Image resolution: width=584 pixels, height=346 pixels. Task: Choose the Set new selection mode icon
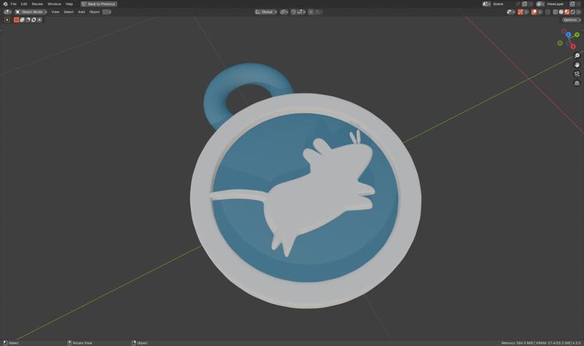pyautogui.click(x=16, y=20)
